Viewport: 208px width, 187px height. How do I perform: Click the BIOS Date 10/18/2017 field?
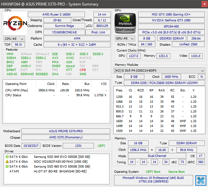pyautogui.click(x=31, y=146)
